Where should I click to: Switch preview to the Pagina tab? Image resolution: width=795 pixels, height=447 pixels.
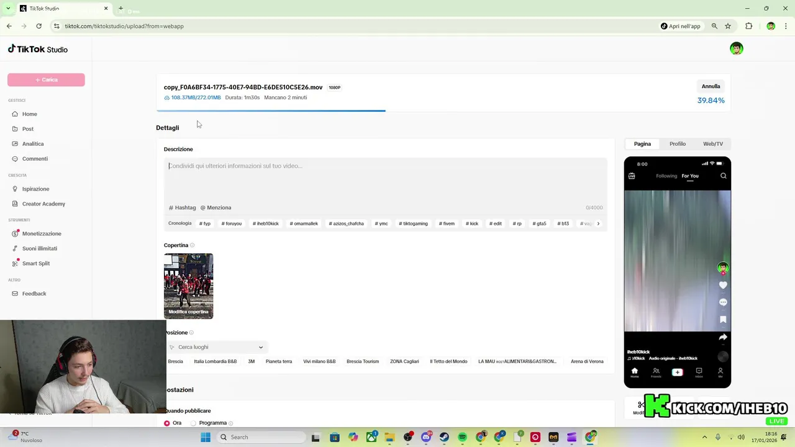coord(642,144)
